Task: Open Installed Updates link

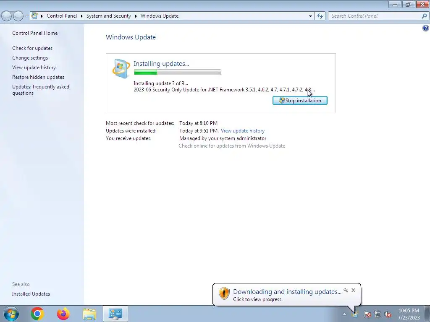Action: [x=31, y=294]
